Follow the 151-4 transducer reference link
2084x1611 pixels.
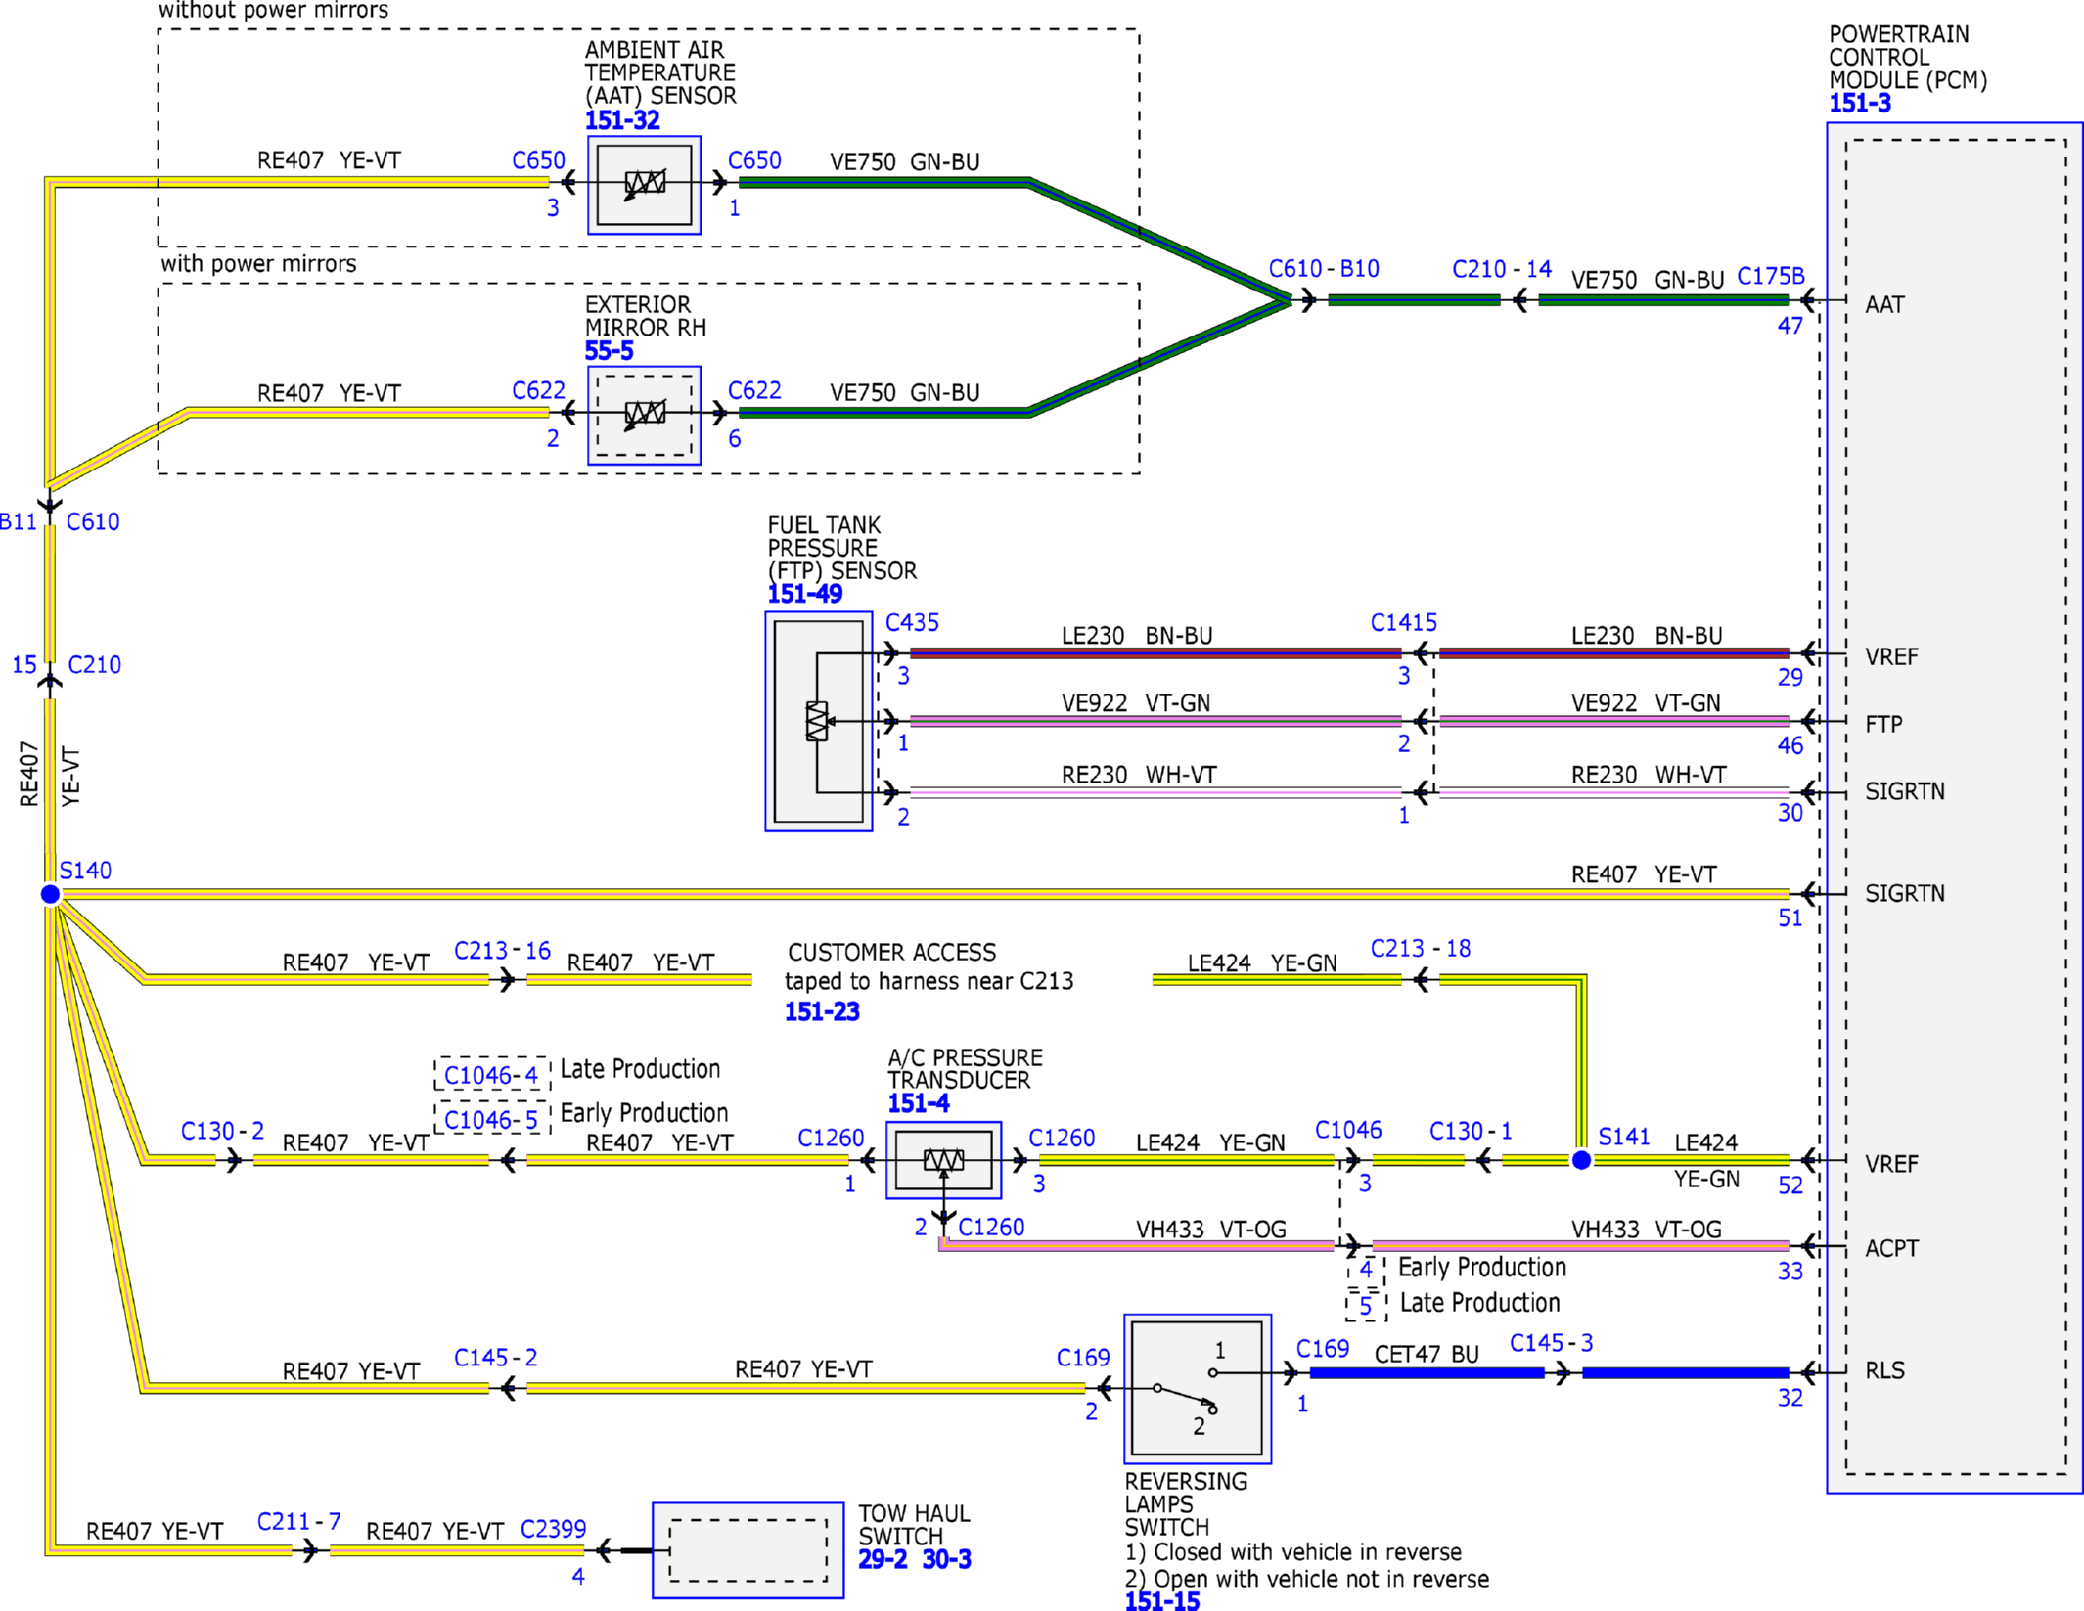click(919, 1103)
